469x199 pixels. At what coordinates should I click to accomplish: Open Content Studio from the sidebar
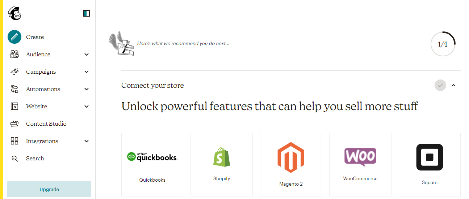coord(46,124)
